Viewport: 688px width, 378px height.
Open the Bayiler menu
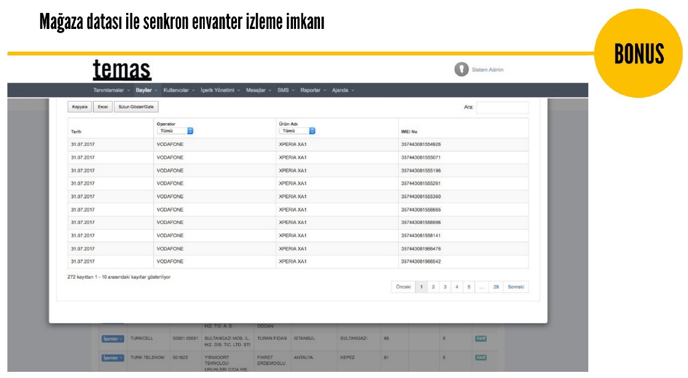(x=146, y=90)
